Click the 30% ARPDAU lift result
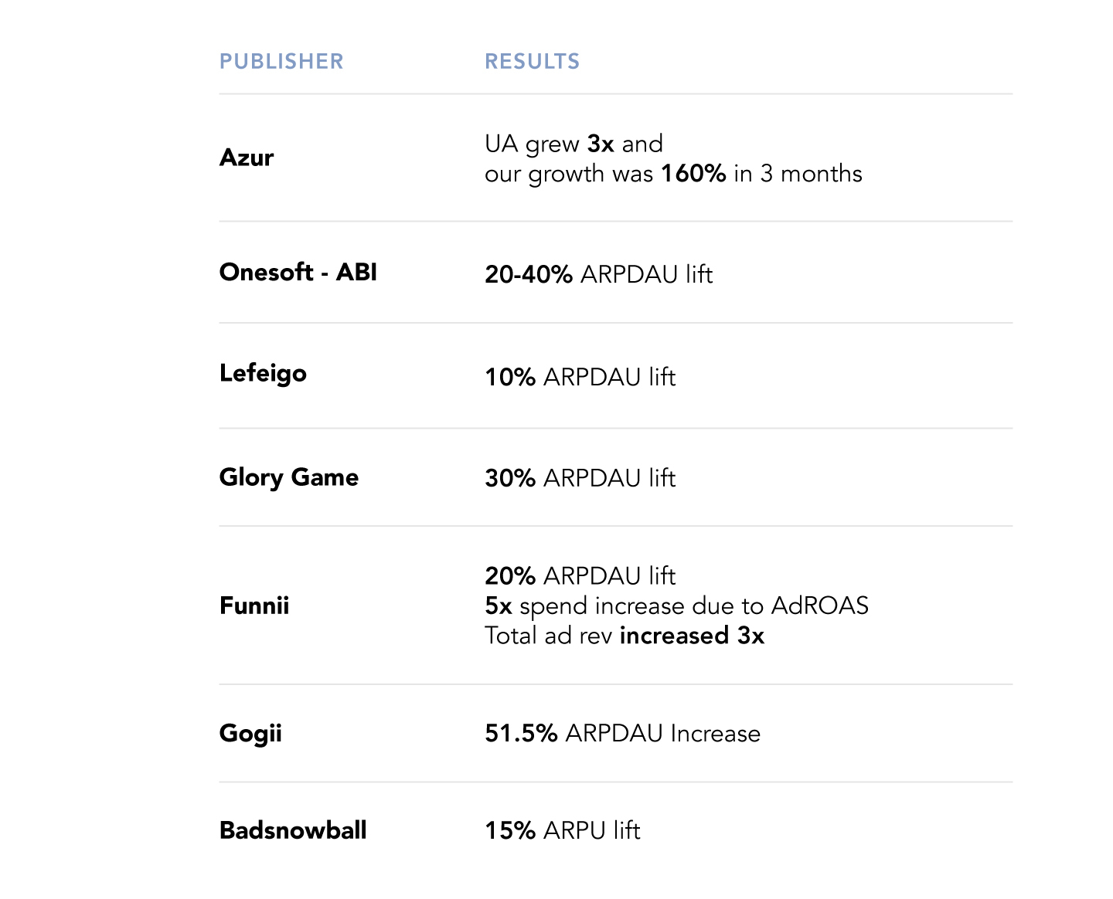This screenshot has height=899, width=1113. (580, 478)
